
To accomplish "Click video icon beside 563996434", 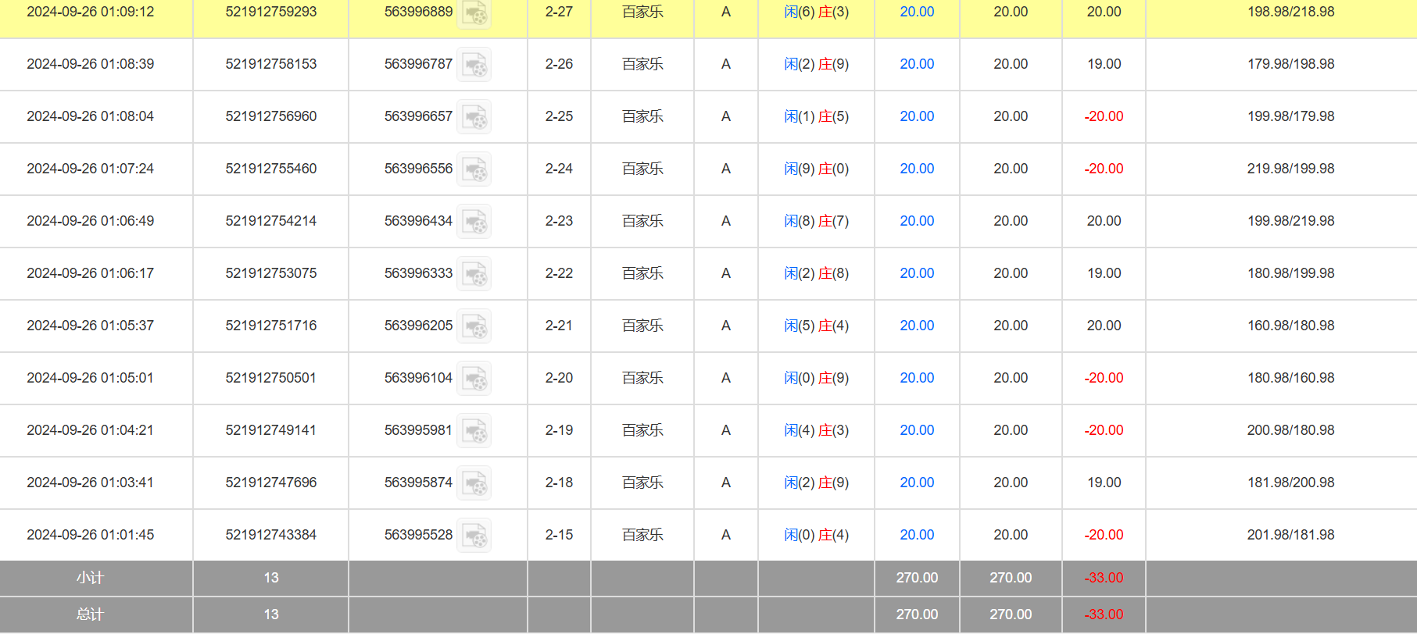I will [x=474, y=222].
